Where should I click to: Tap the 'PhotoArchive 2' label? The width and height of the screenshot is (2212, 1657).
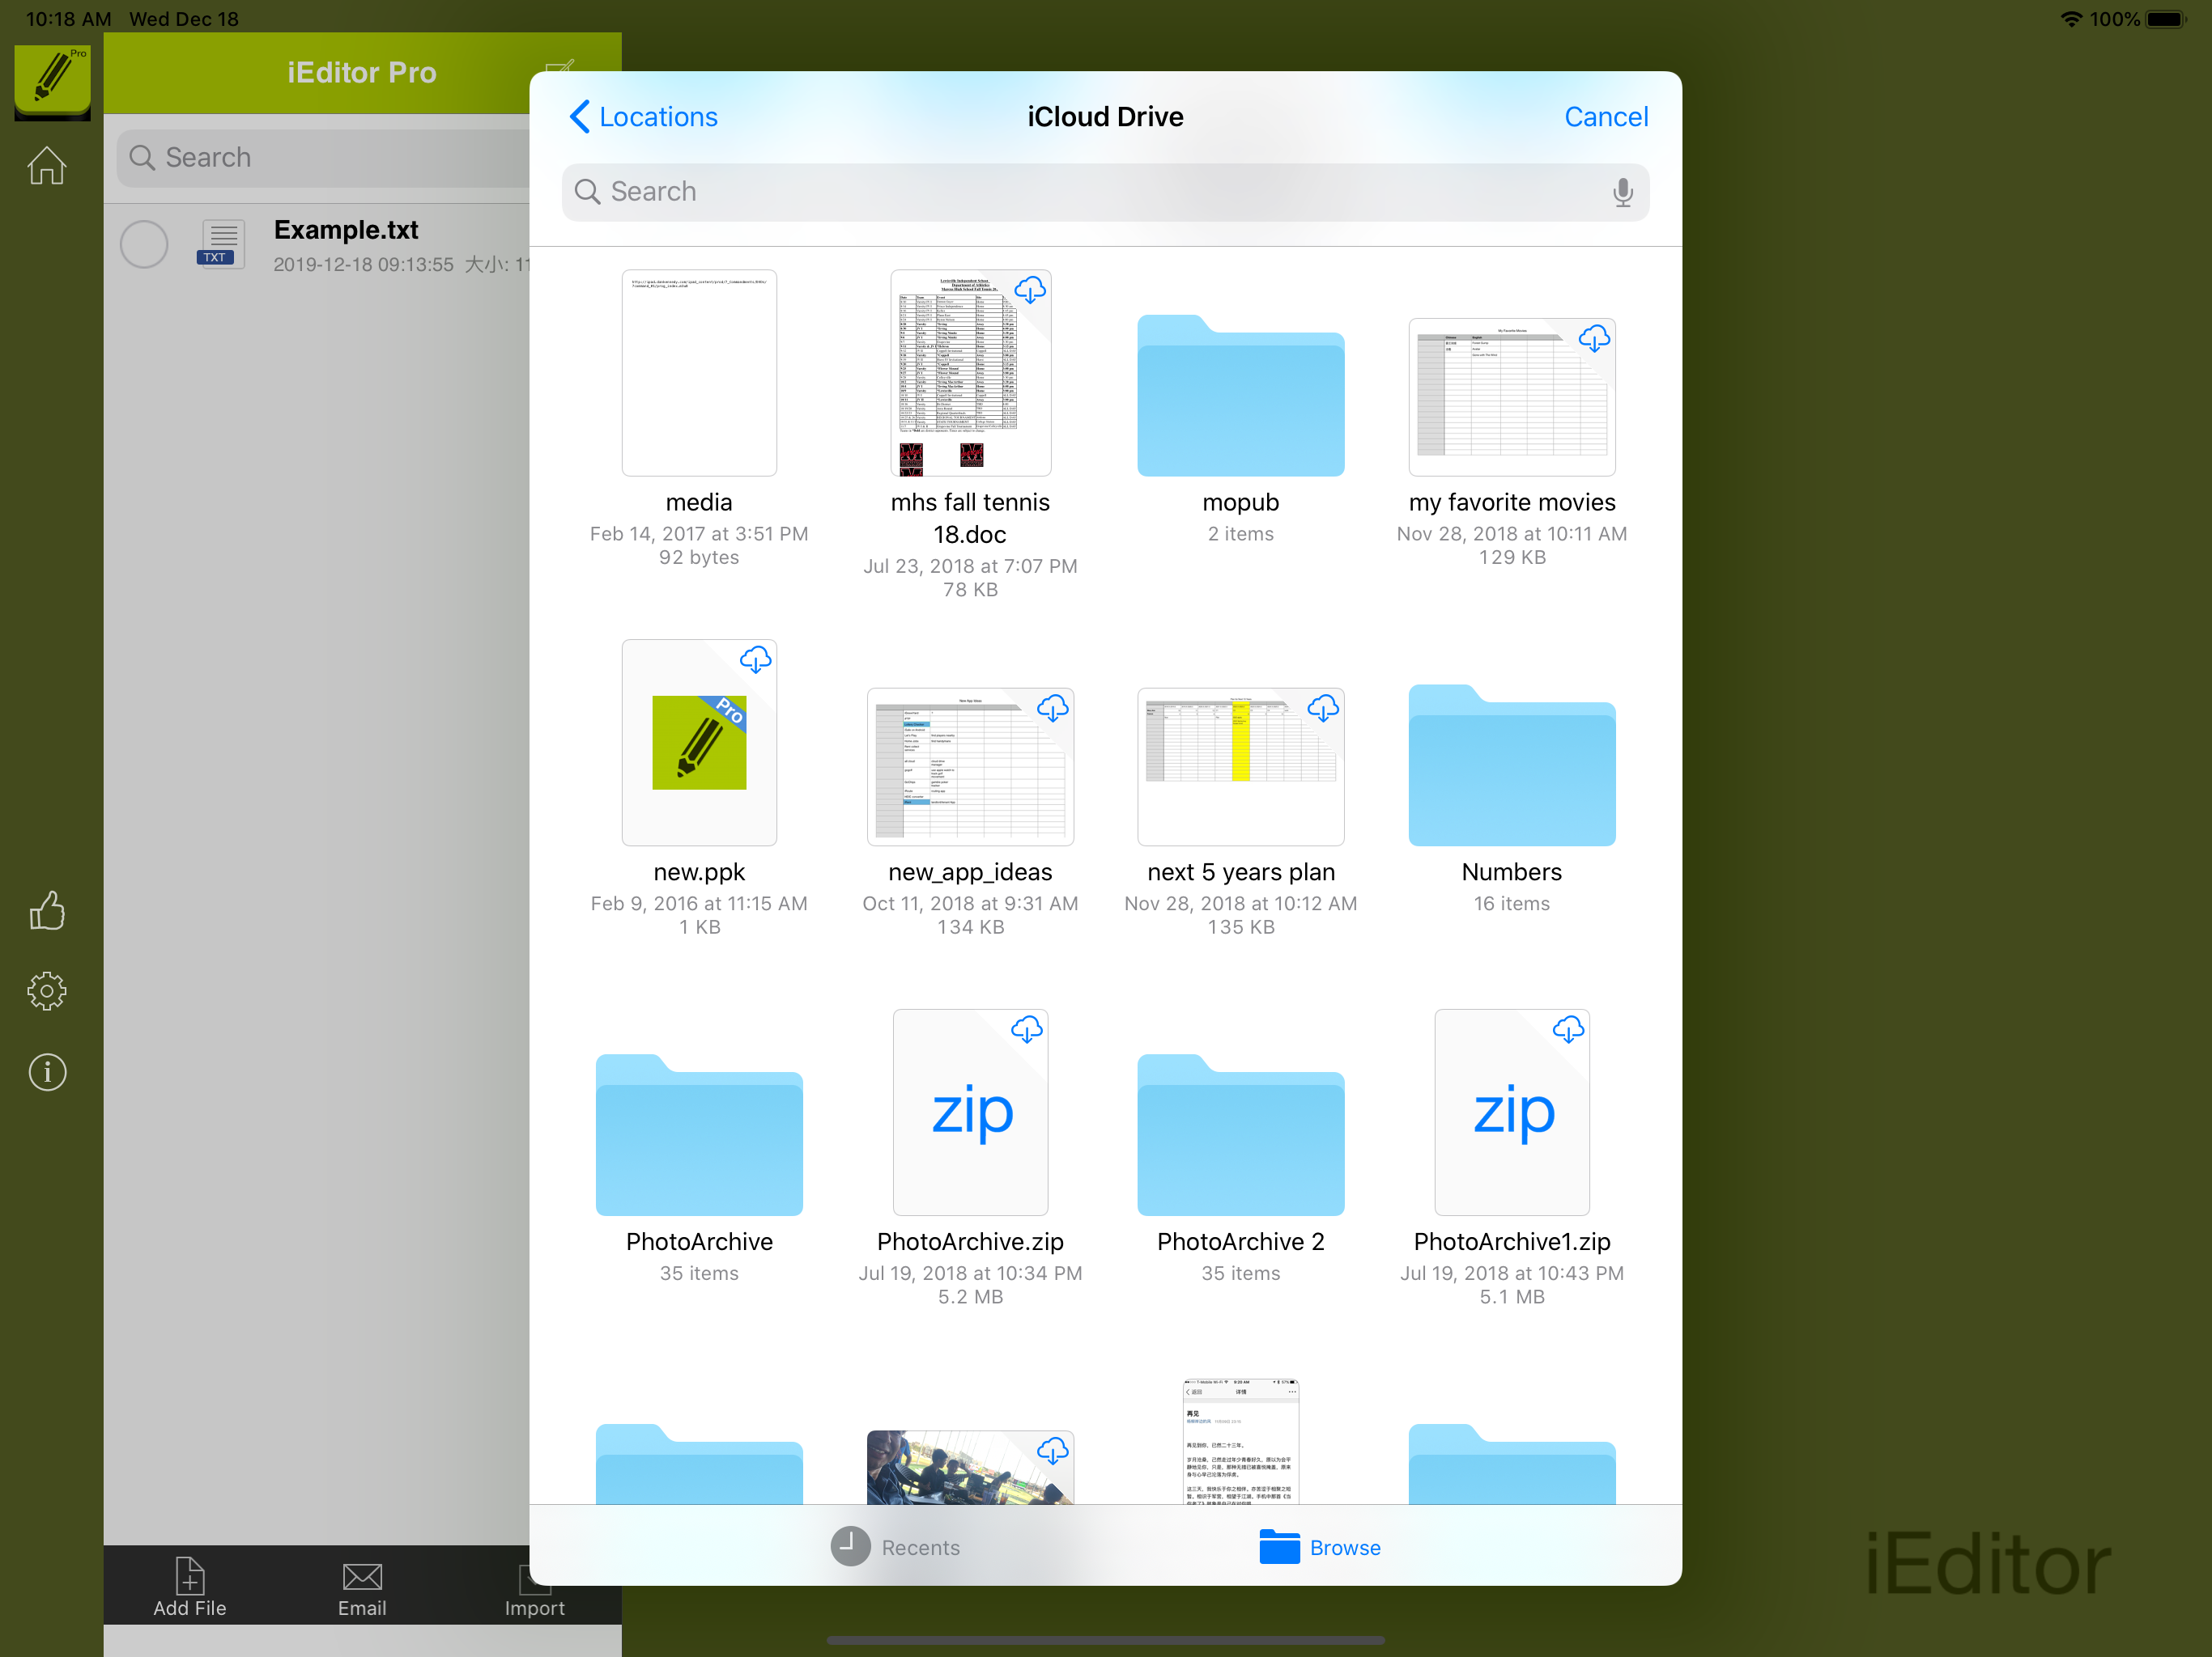point(1240,1241)
